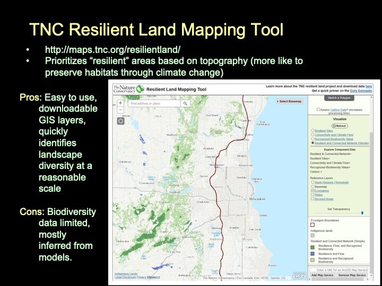Select the Basemap reference layer radio
The height and width of the screenshot is (286, 382).
312,186
